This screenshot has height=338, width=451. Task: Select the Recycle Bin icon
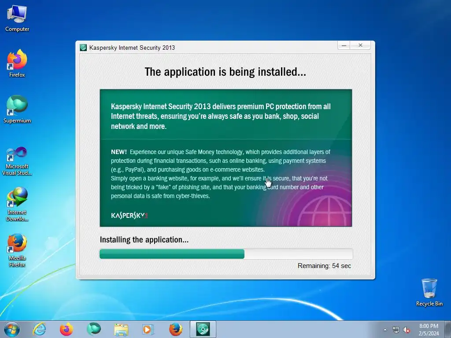[x=429, y=292]
